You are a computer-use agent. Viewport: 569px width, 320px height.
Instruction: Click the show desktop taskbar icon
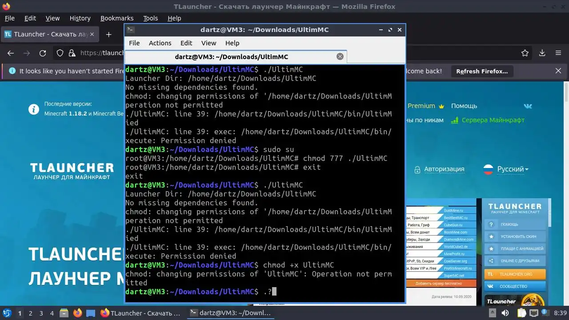(x=91, y=313)
